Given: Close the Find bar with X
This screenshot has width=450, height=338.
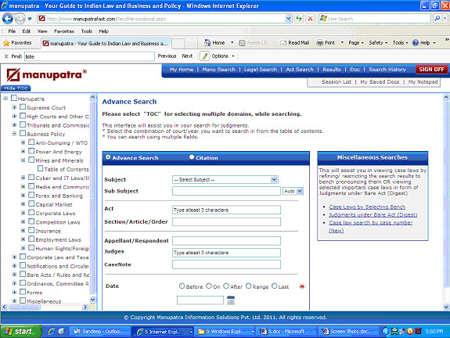Looking at the screenshot, I should tap(6, 56).
